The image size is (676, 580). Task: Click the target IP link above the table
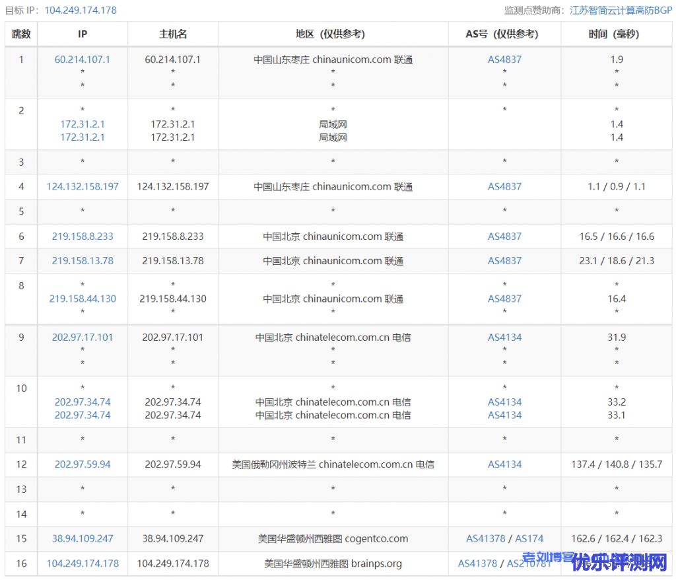pos(81,10)
